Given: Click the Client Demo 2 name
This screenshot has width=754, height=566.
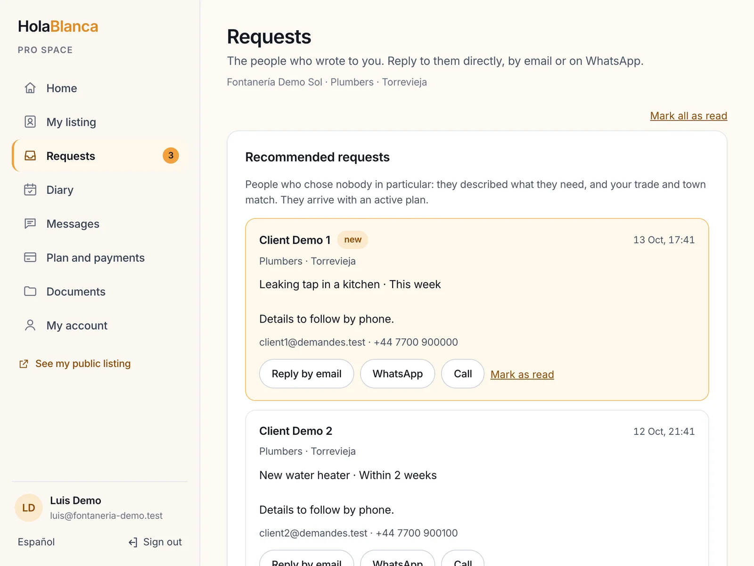Looking at the screenshot, I should (296, 431).
